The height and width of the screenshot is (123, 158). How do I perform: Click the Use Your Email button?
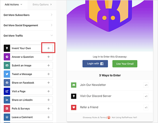click(x=125, y=64)
